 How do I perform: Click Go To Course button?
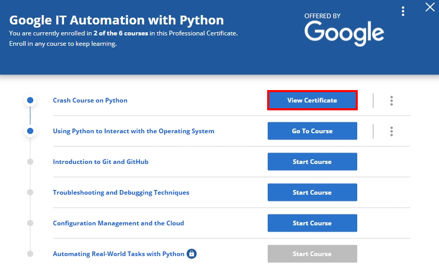(x=312, y=131)
